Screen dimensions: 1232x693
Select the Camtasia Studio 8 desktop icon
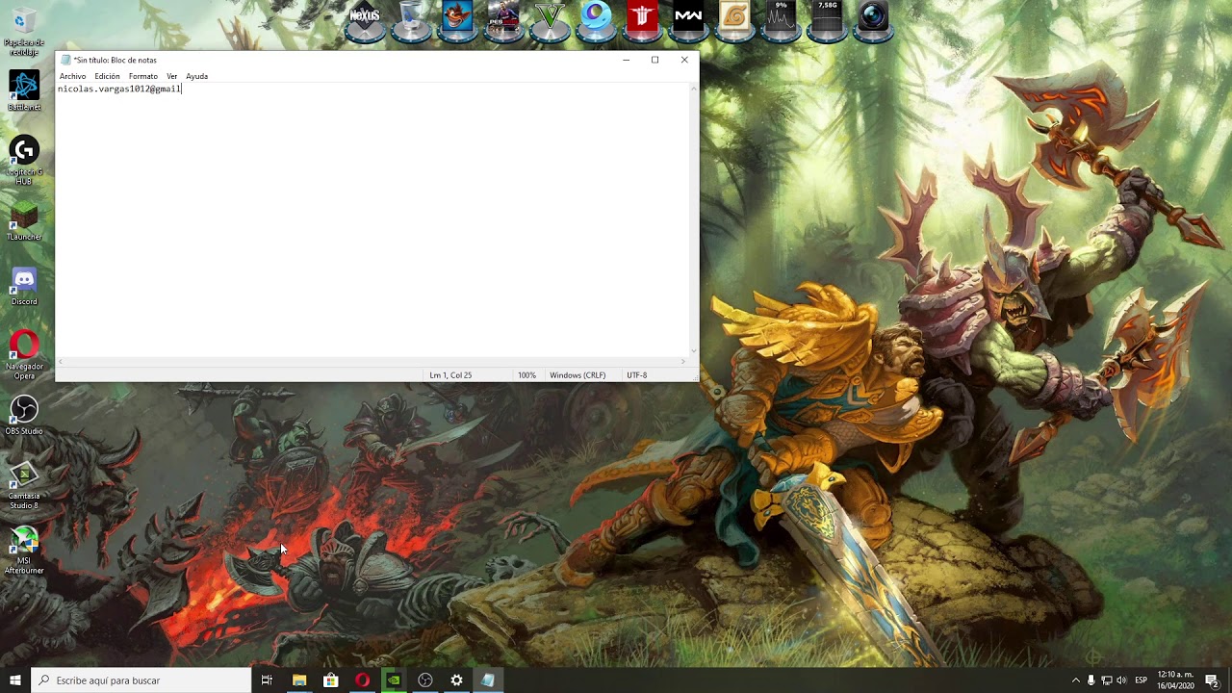24,486
